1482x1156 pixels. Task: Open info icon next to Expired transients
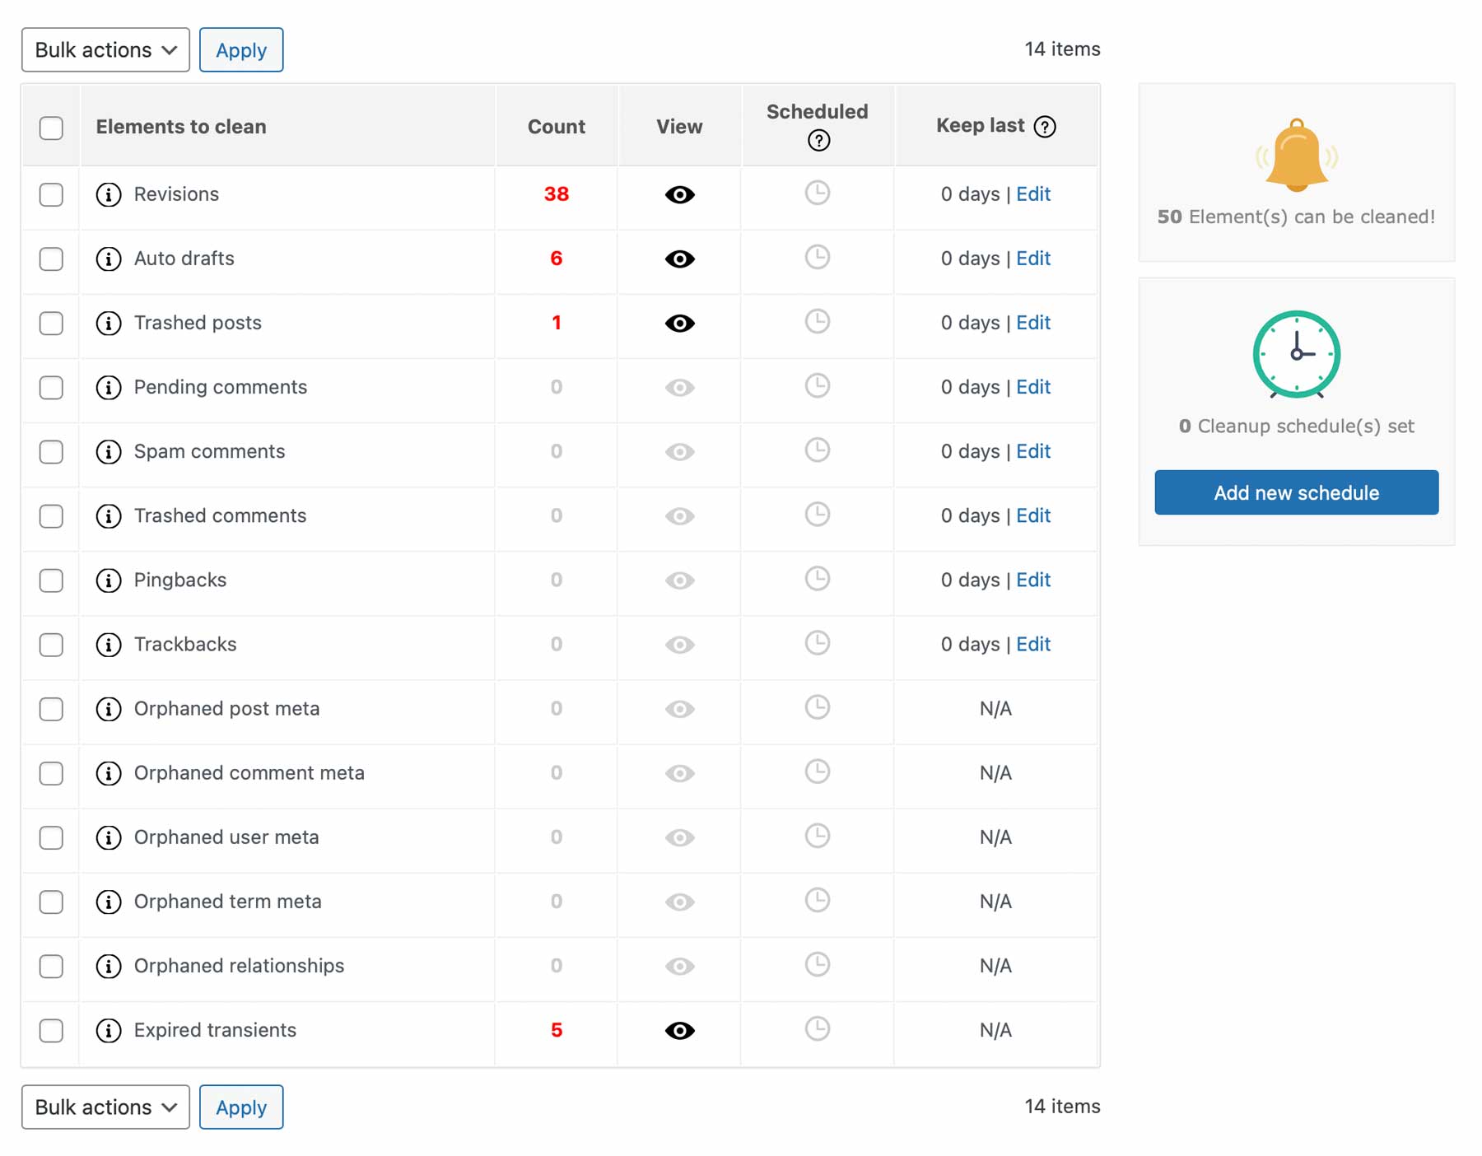(108, 1030)
